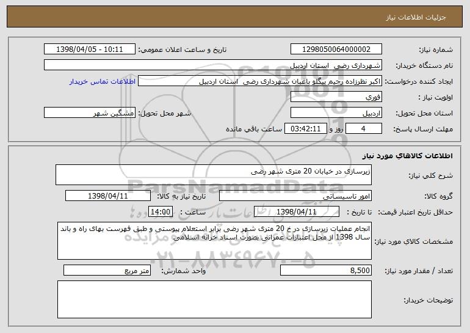
Task: Select the label شرح کلی نیاز
Action: click(431, 175)
